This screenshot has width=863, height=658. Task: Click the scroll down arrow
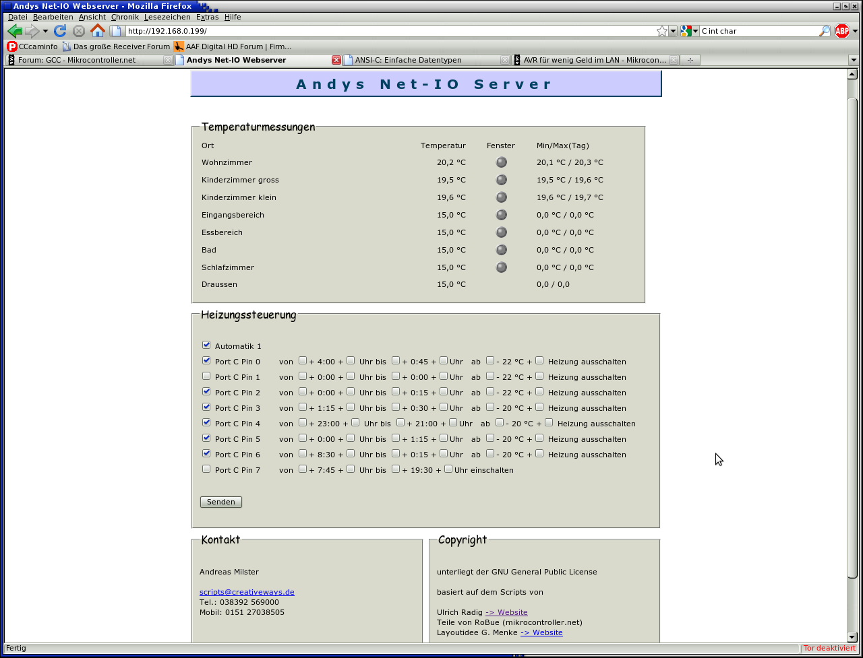point(852,636)
